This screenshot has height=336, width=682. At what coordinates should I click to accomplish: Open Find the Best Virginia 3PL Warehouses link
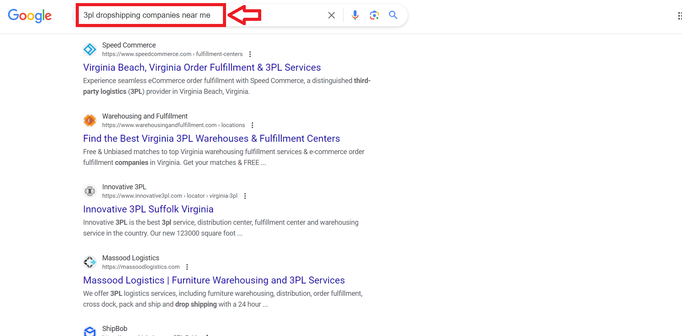pyautogui.click(x=211, y=138)
